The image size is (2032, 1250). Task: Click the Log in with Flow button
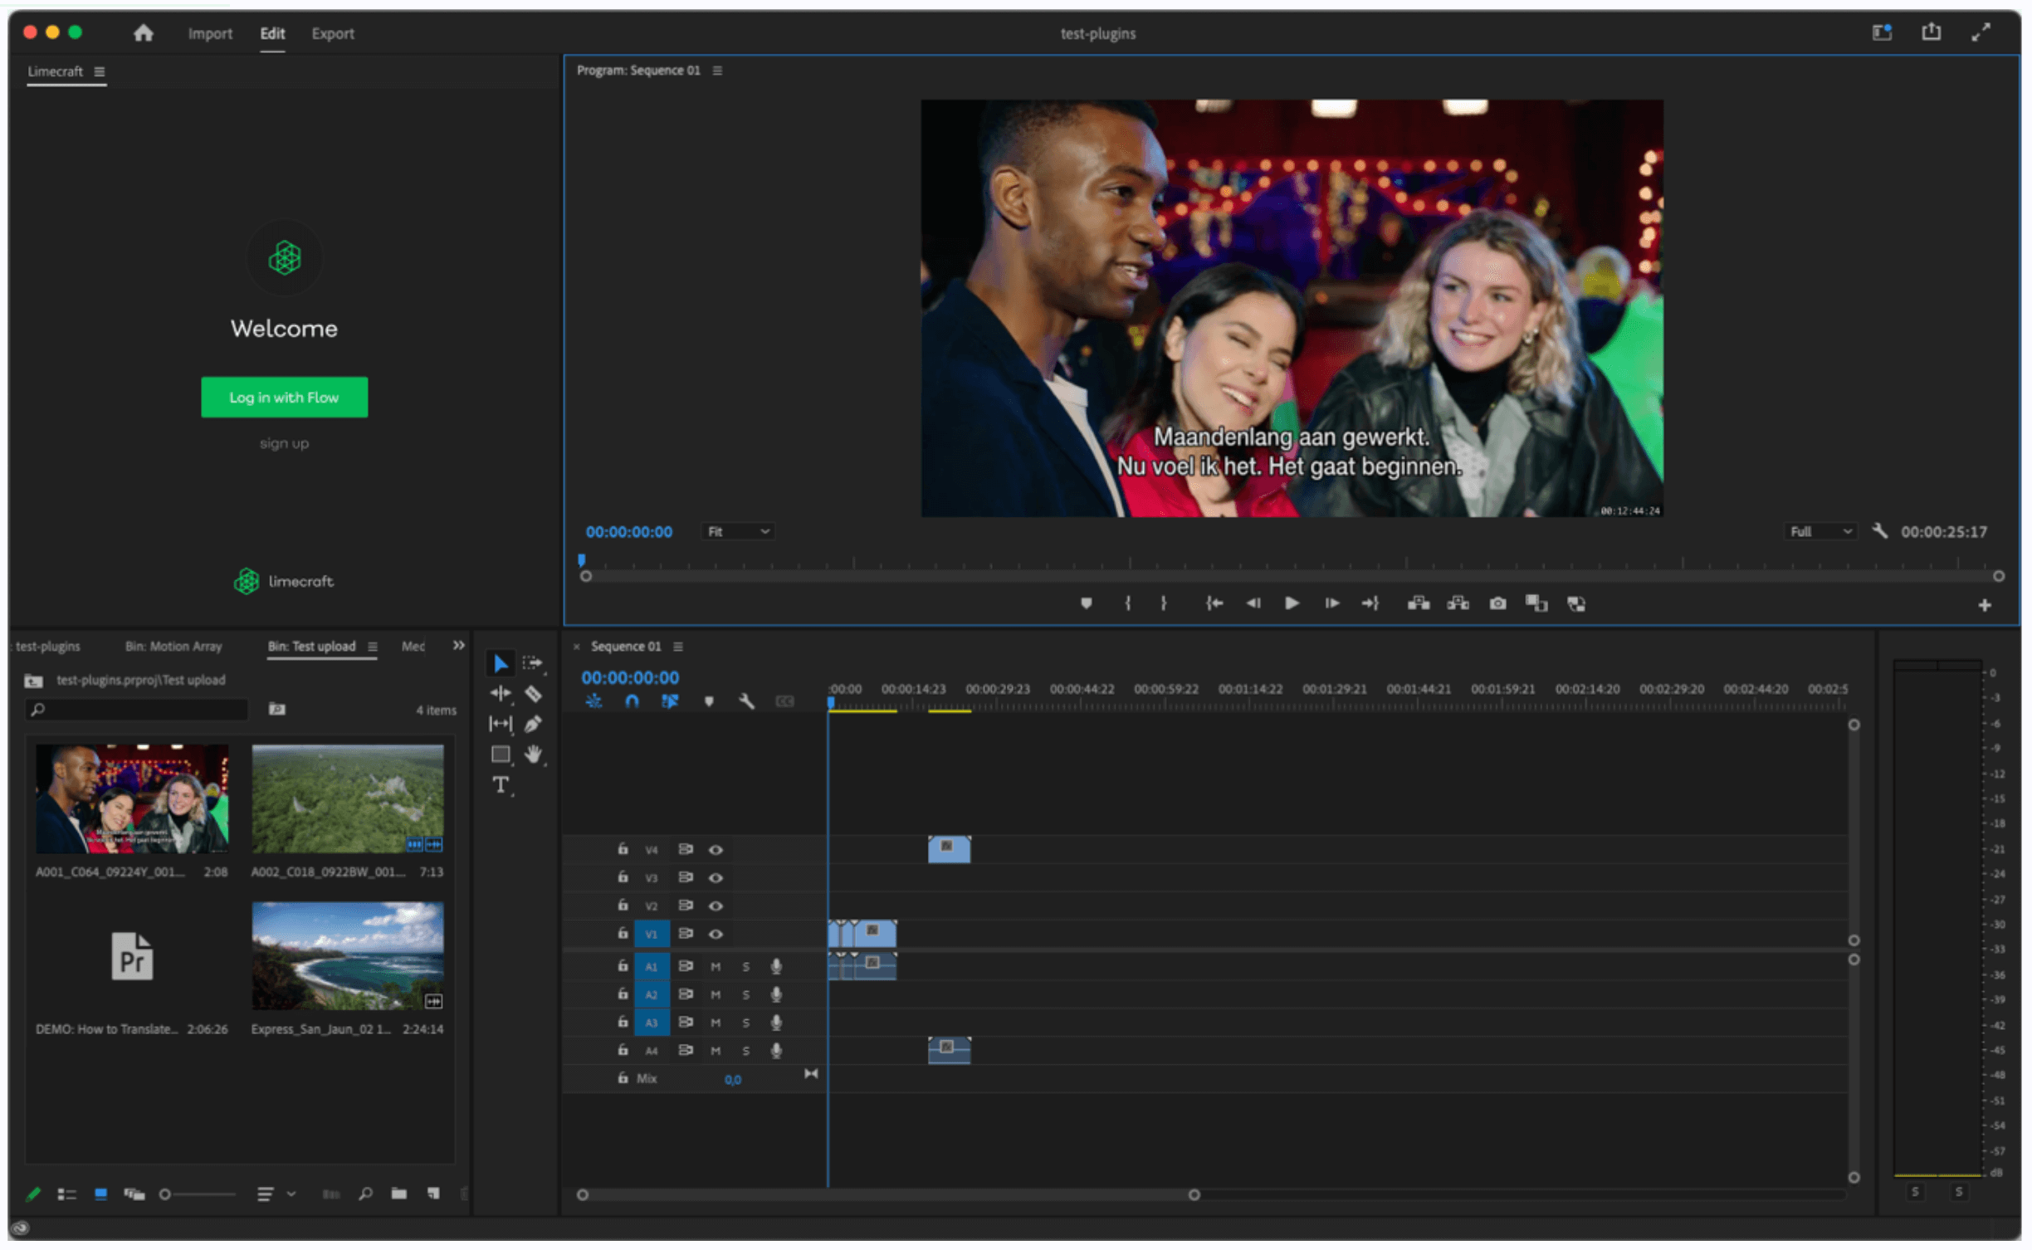[284, 398]
